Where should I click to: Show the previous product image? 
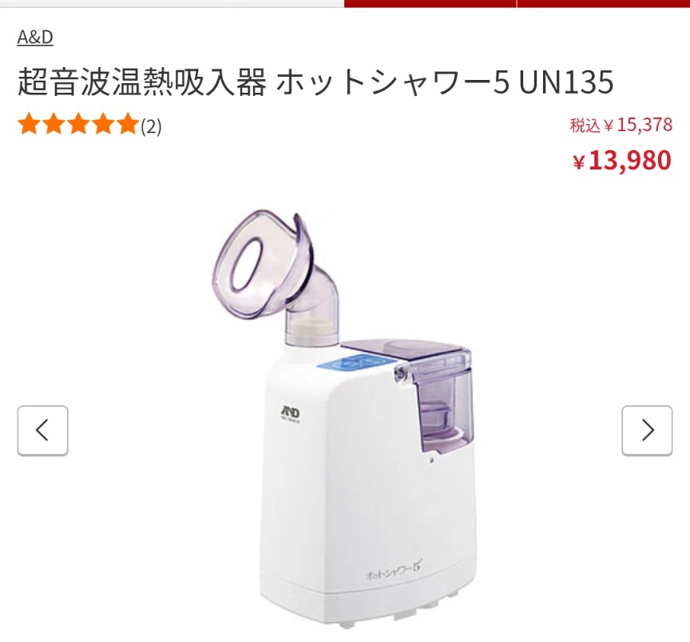point(42,431)
